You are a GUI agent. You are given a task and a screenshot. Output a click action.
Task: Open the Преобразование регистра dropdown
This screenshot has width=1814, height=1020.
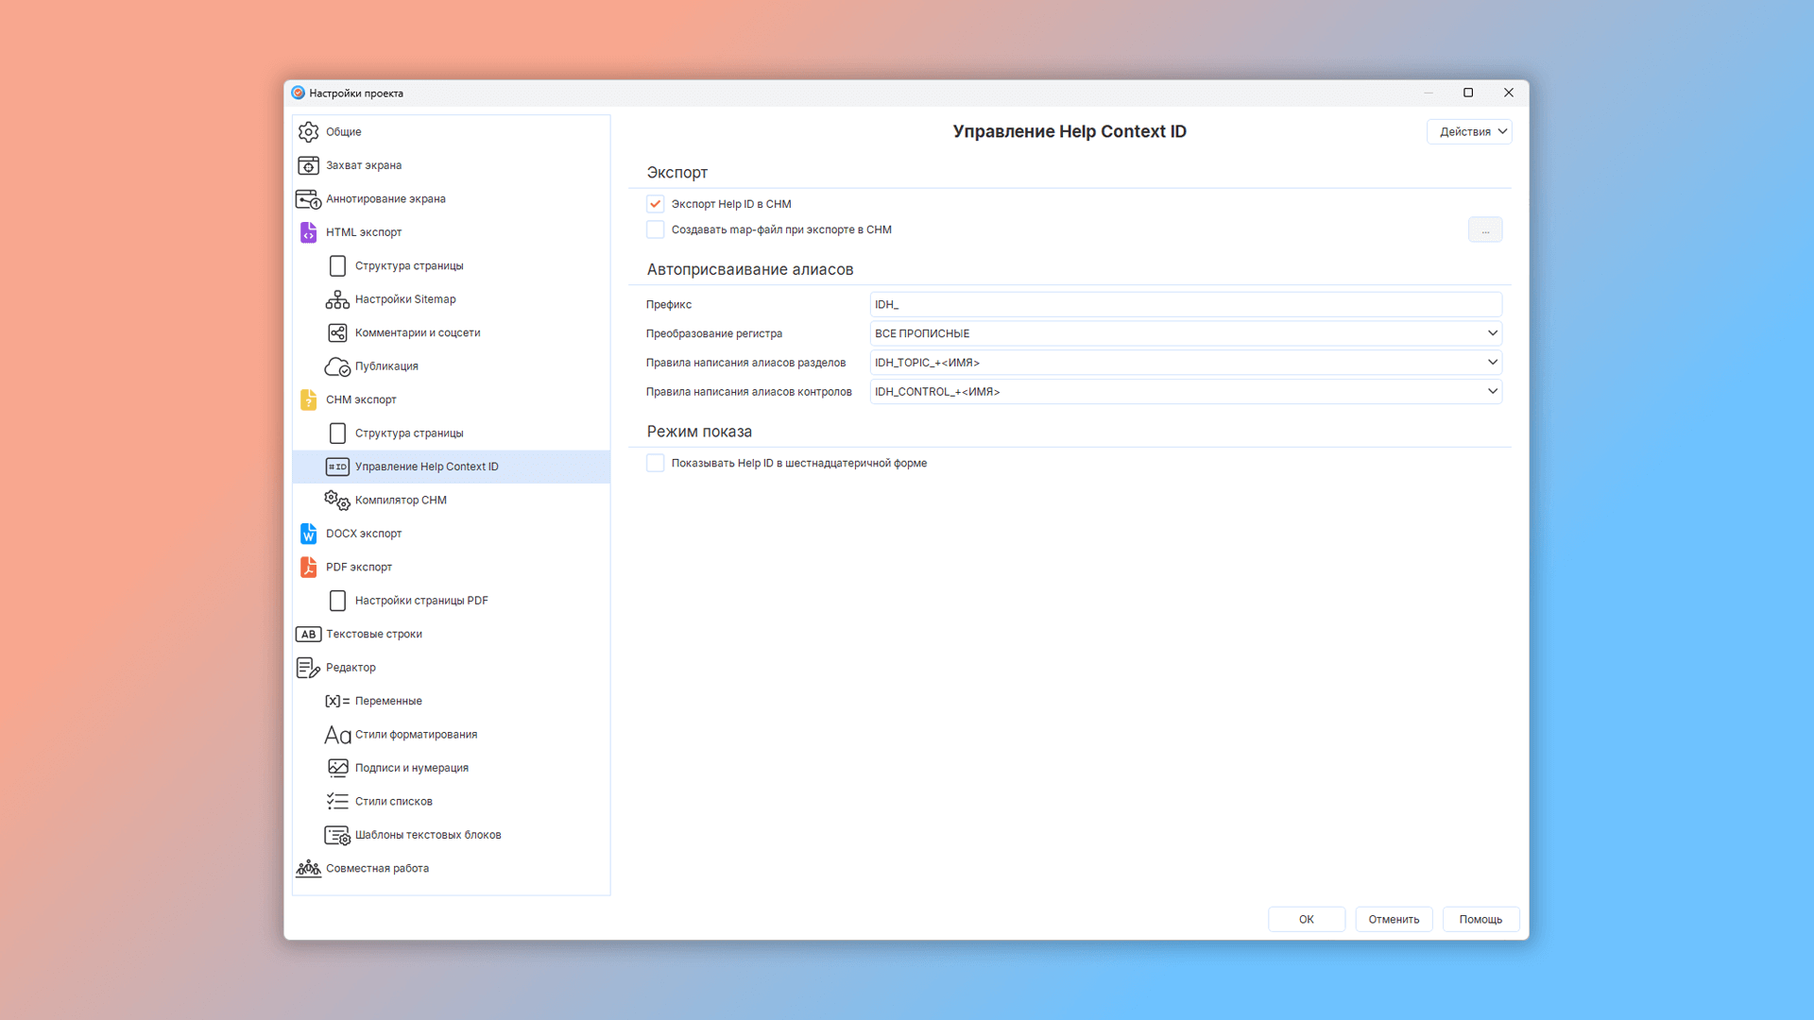1185,333
